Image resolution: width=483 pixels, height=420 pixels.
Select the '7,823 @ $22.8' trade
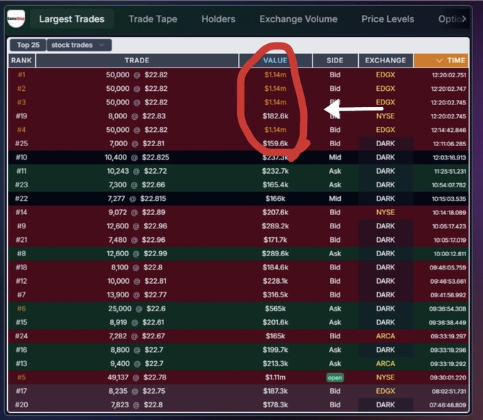click(137, 404)
